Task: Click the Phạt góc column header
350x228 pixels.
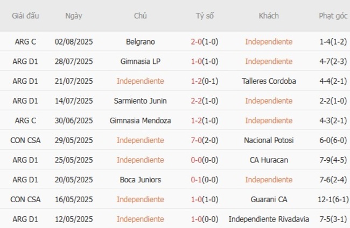Action: point(332,16)
